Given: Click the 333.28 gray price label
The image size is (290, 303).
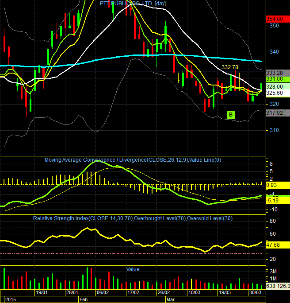Looking at the screenshot, I should (x=278, y=73).
